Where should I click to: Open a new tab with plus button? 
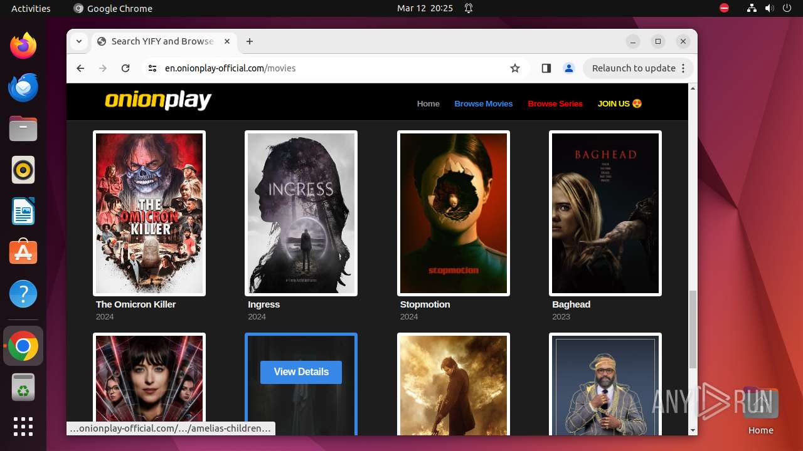pyautogui.click(x=250, y=41)
